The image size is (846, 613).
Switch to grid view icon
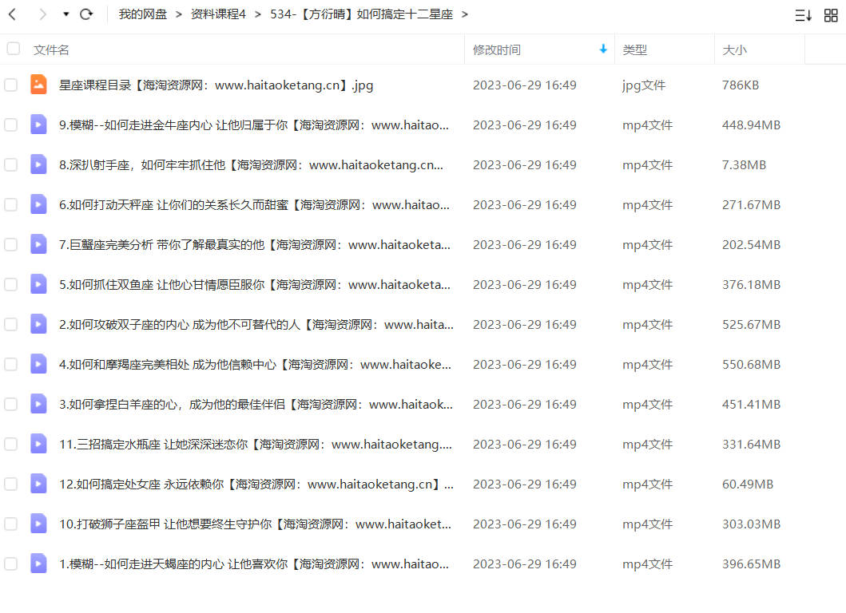pos(831,16)
